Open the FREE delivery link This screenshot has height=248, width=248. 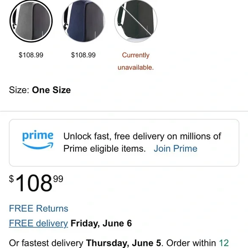(38, 223)
